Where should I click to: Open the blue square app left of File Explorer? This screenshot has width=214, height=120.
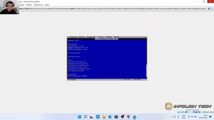coord(98,117)
